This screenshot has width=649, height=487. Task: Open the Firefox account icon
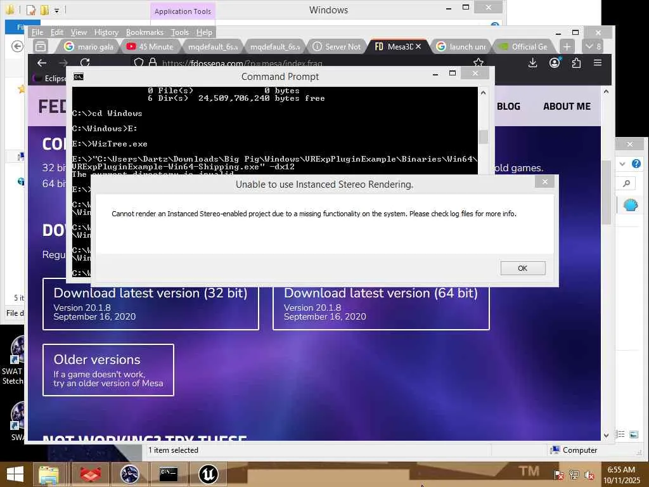point(554,63)
